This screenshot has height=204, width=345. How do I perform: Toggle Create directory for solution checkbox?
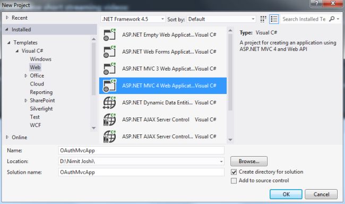[234, 172]
